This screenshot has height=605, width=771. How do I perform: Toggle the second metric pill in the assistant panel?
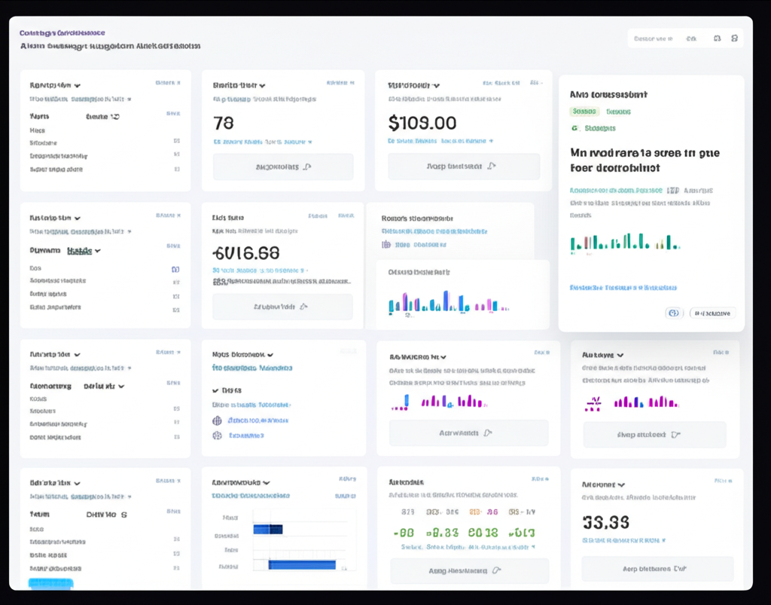pos(619,112)
